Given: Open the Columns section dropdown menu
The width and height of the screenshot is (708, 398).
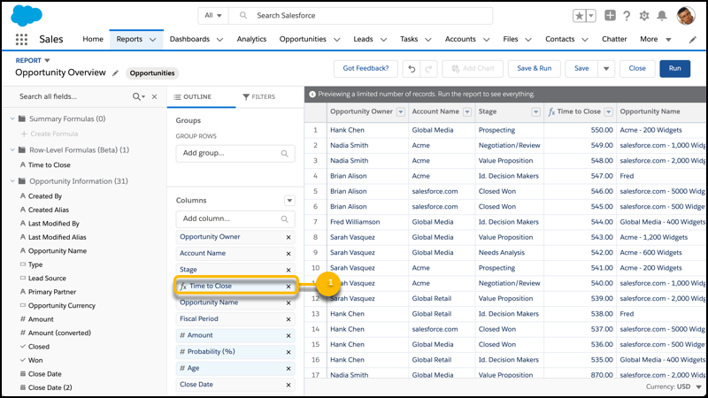Looking at the screenshot, I should (289, 201).
